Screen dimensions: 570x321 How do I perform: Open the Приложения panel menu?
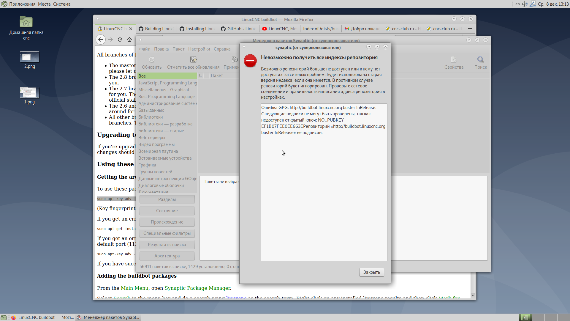point(22,4)
